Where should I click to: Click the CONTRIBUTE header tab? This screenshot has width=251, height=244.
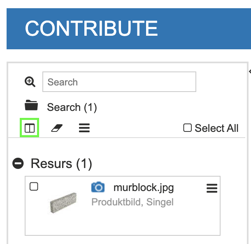click(x=91, y=28)
